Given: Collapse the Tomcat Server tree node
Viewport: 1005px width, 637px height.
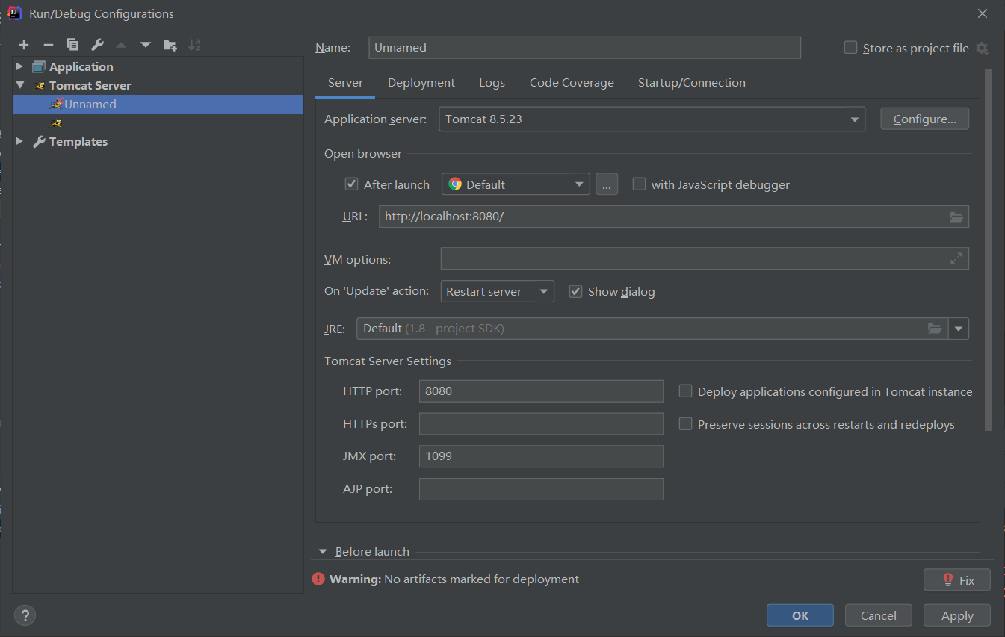Looking at the screenshot, I should tap(20, 85).
